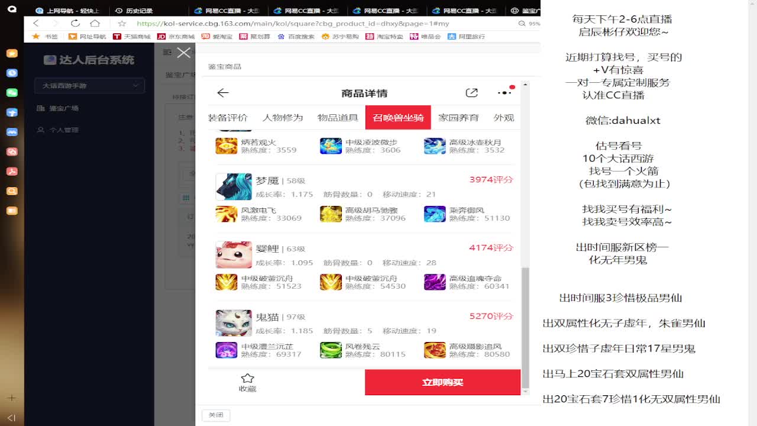Open the 百度搜索 bookmark
This screenshot has height=426, width=757.
[296, 36]
